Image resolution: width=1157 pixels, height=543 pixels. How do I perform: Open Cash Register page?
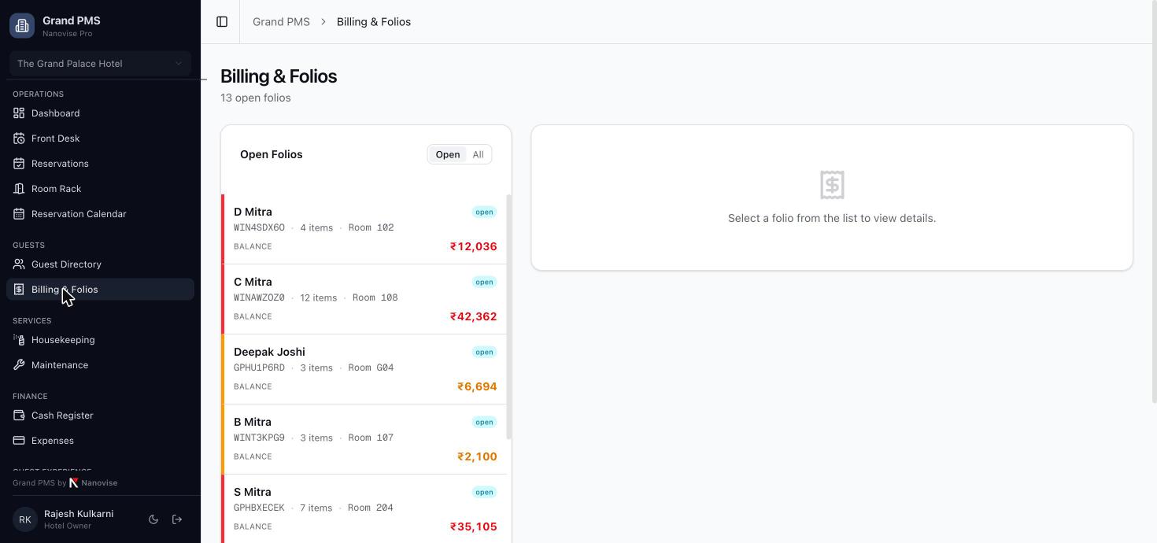[100, 416]
